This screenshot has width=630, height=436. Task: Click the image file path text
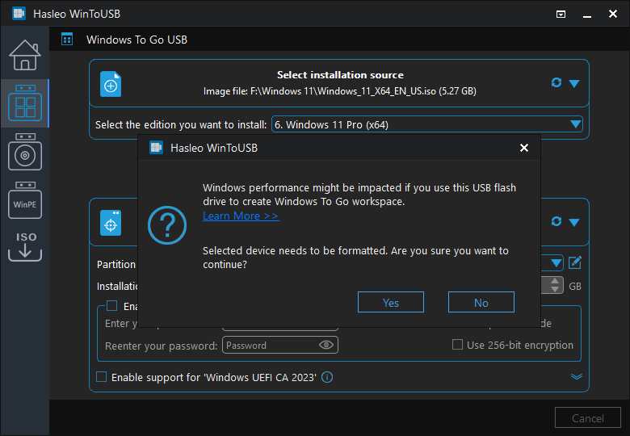point(339,91)
